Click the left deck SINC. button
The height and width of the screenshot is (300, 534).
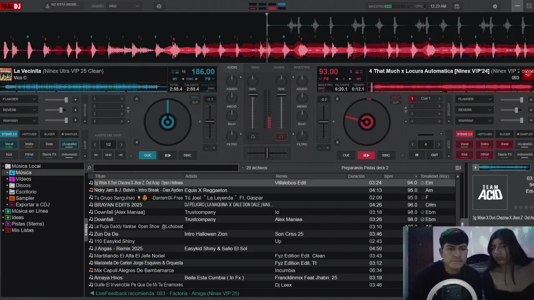pyautogui.click(x=188, y=155)
